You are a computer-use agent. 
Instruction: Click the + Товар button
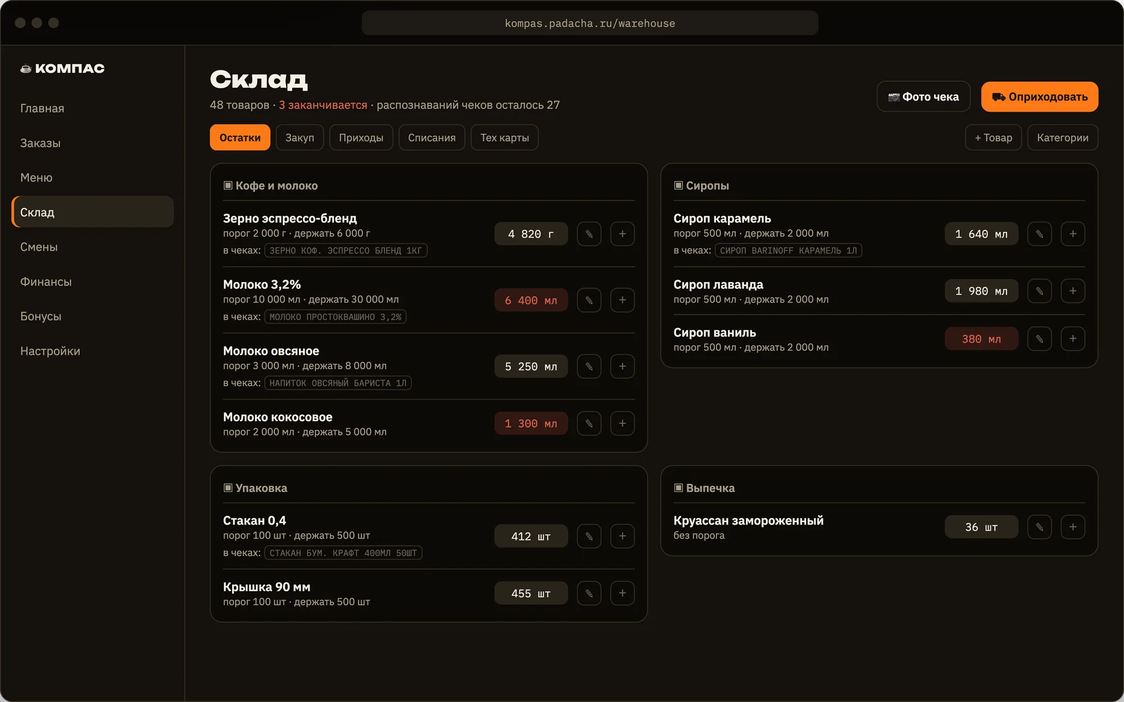pyautogui.click(x=994, y=138)
